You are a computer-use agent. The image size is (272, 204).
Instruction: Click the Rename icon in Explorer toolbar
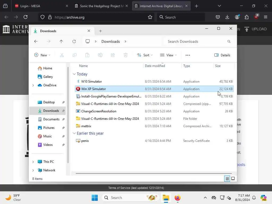point(100,55)
